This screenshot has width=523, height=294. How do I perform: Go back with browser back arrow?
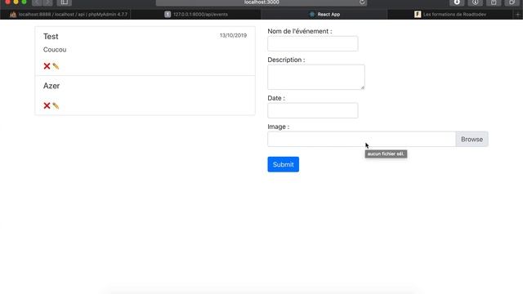[x=37, y=2]
